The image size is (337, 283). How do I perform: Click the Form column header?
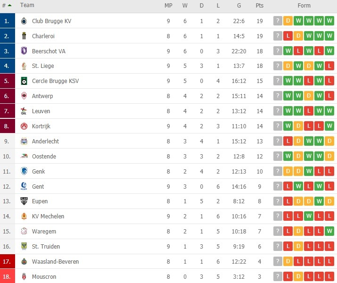304,6
